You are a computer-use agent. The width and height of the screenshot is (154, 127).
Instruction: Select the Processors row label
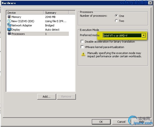tap(18, 34)
